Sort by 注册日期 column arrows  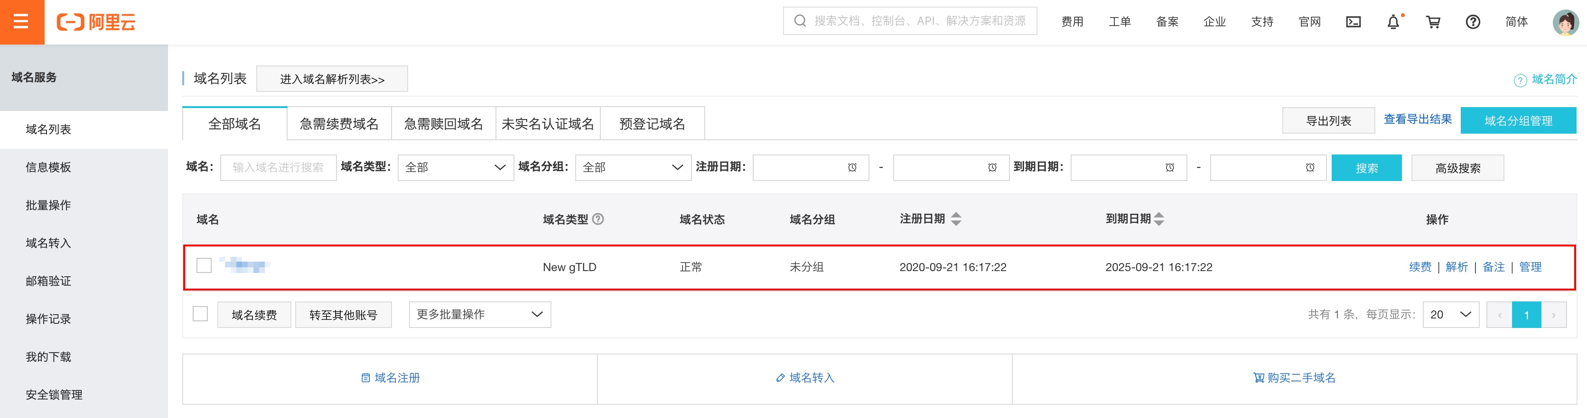tap(955, 219)
